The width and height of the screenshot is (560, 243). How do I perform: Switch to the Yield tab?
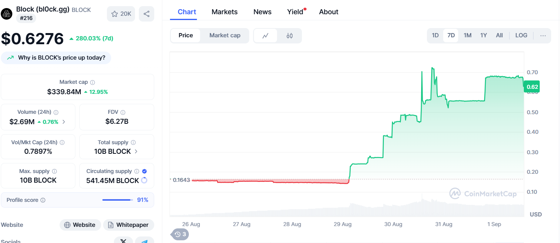(295, 12)
